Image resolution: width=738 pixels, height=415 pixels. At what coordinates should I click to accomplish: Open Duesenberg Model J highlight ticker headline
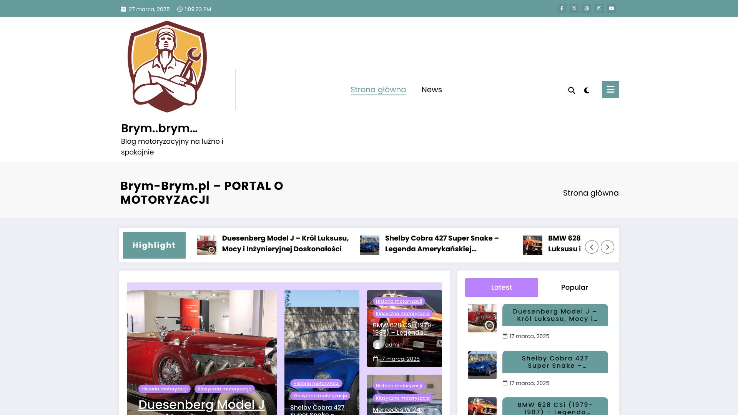click(285, 244)
